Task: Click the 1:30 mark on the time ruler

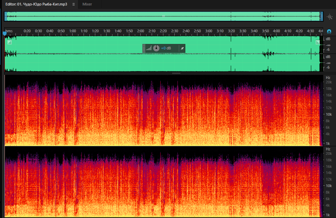Action: (x=107, y=31)
